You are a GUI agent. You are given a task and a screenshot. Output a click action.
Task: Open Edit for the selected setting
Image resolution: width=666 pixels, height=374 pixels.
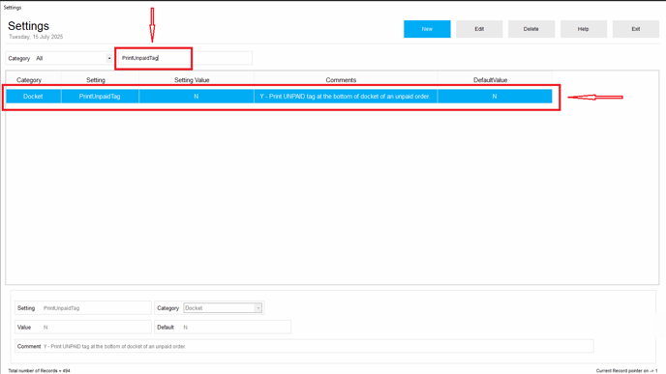tap(479, 29)
